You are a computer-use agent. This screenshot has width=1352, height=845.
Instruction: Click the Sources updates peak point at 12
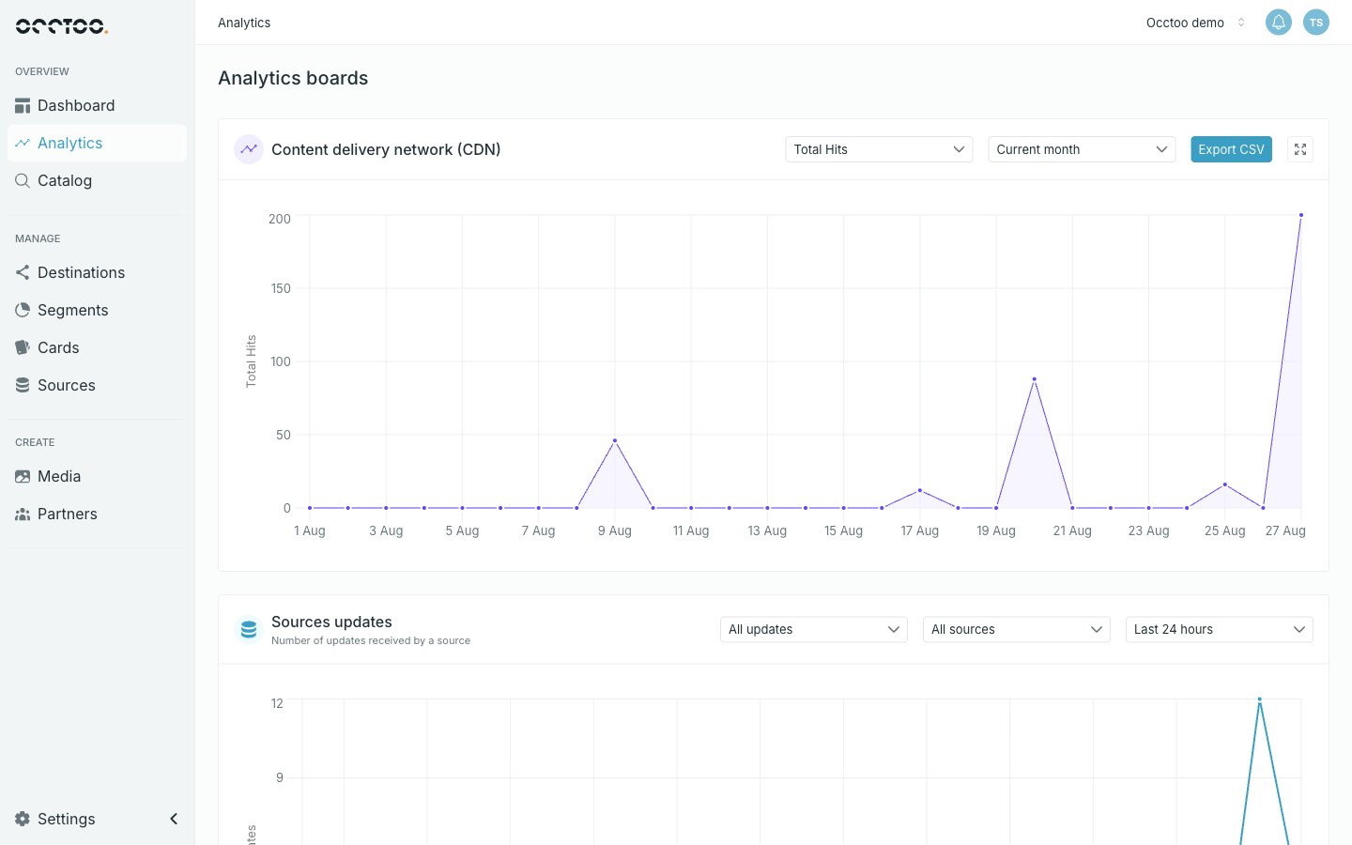pos(1259,699)
